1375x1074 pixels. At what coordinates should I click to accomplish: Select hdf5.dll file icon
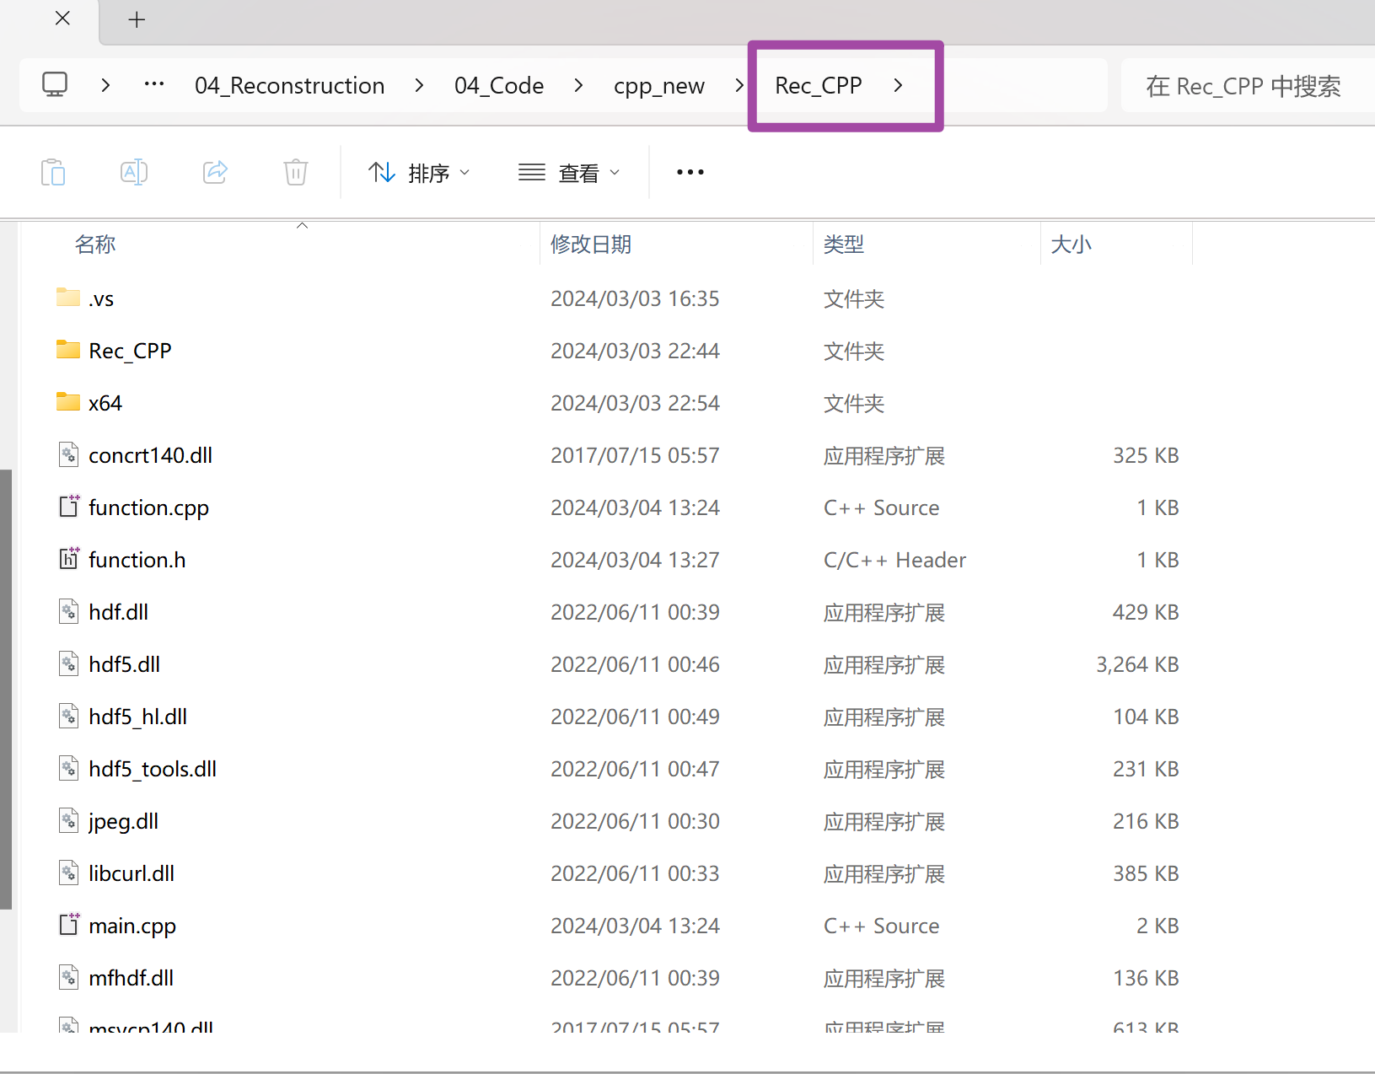(69, 663)
